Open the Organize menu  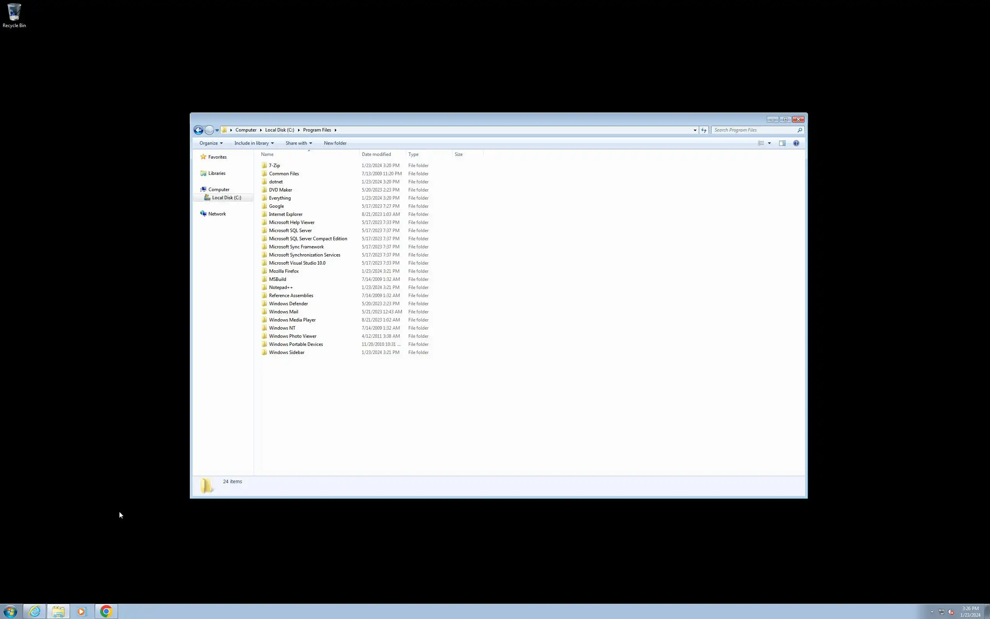click(211, 143)
